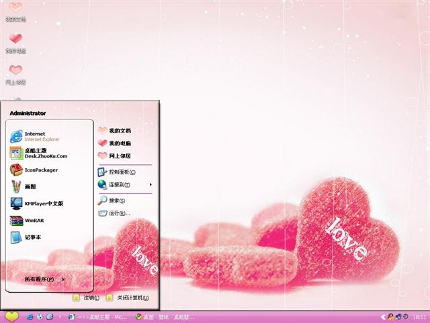Click the yellow heart Start button
430x323 pixels.
11,316
